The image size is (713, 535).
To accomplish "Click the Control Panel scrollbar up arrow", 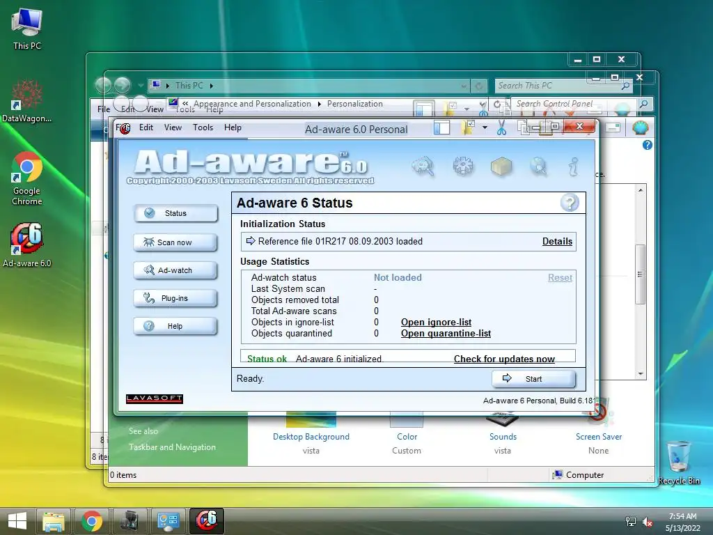I will [x=641, y=190].
